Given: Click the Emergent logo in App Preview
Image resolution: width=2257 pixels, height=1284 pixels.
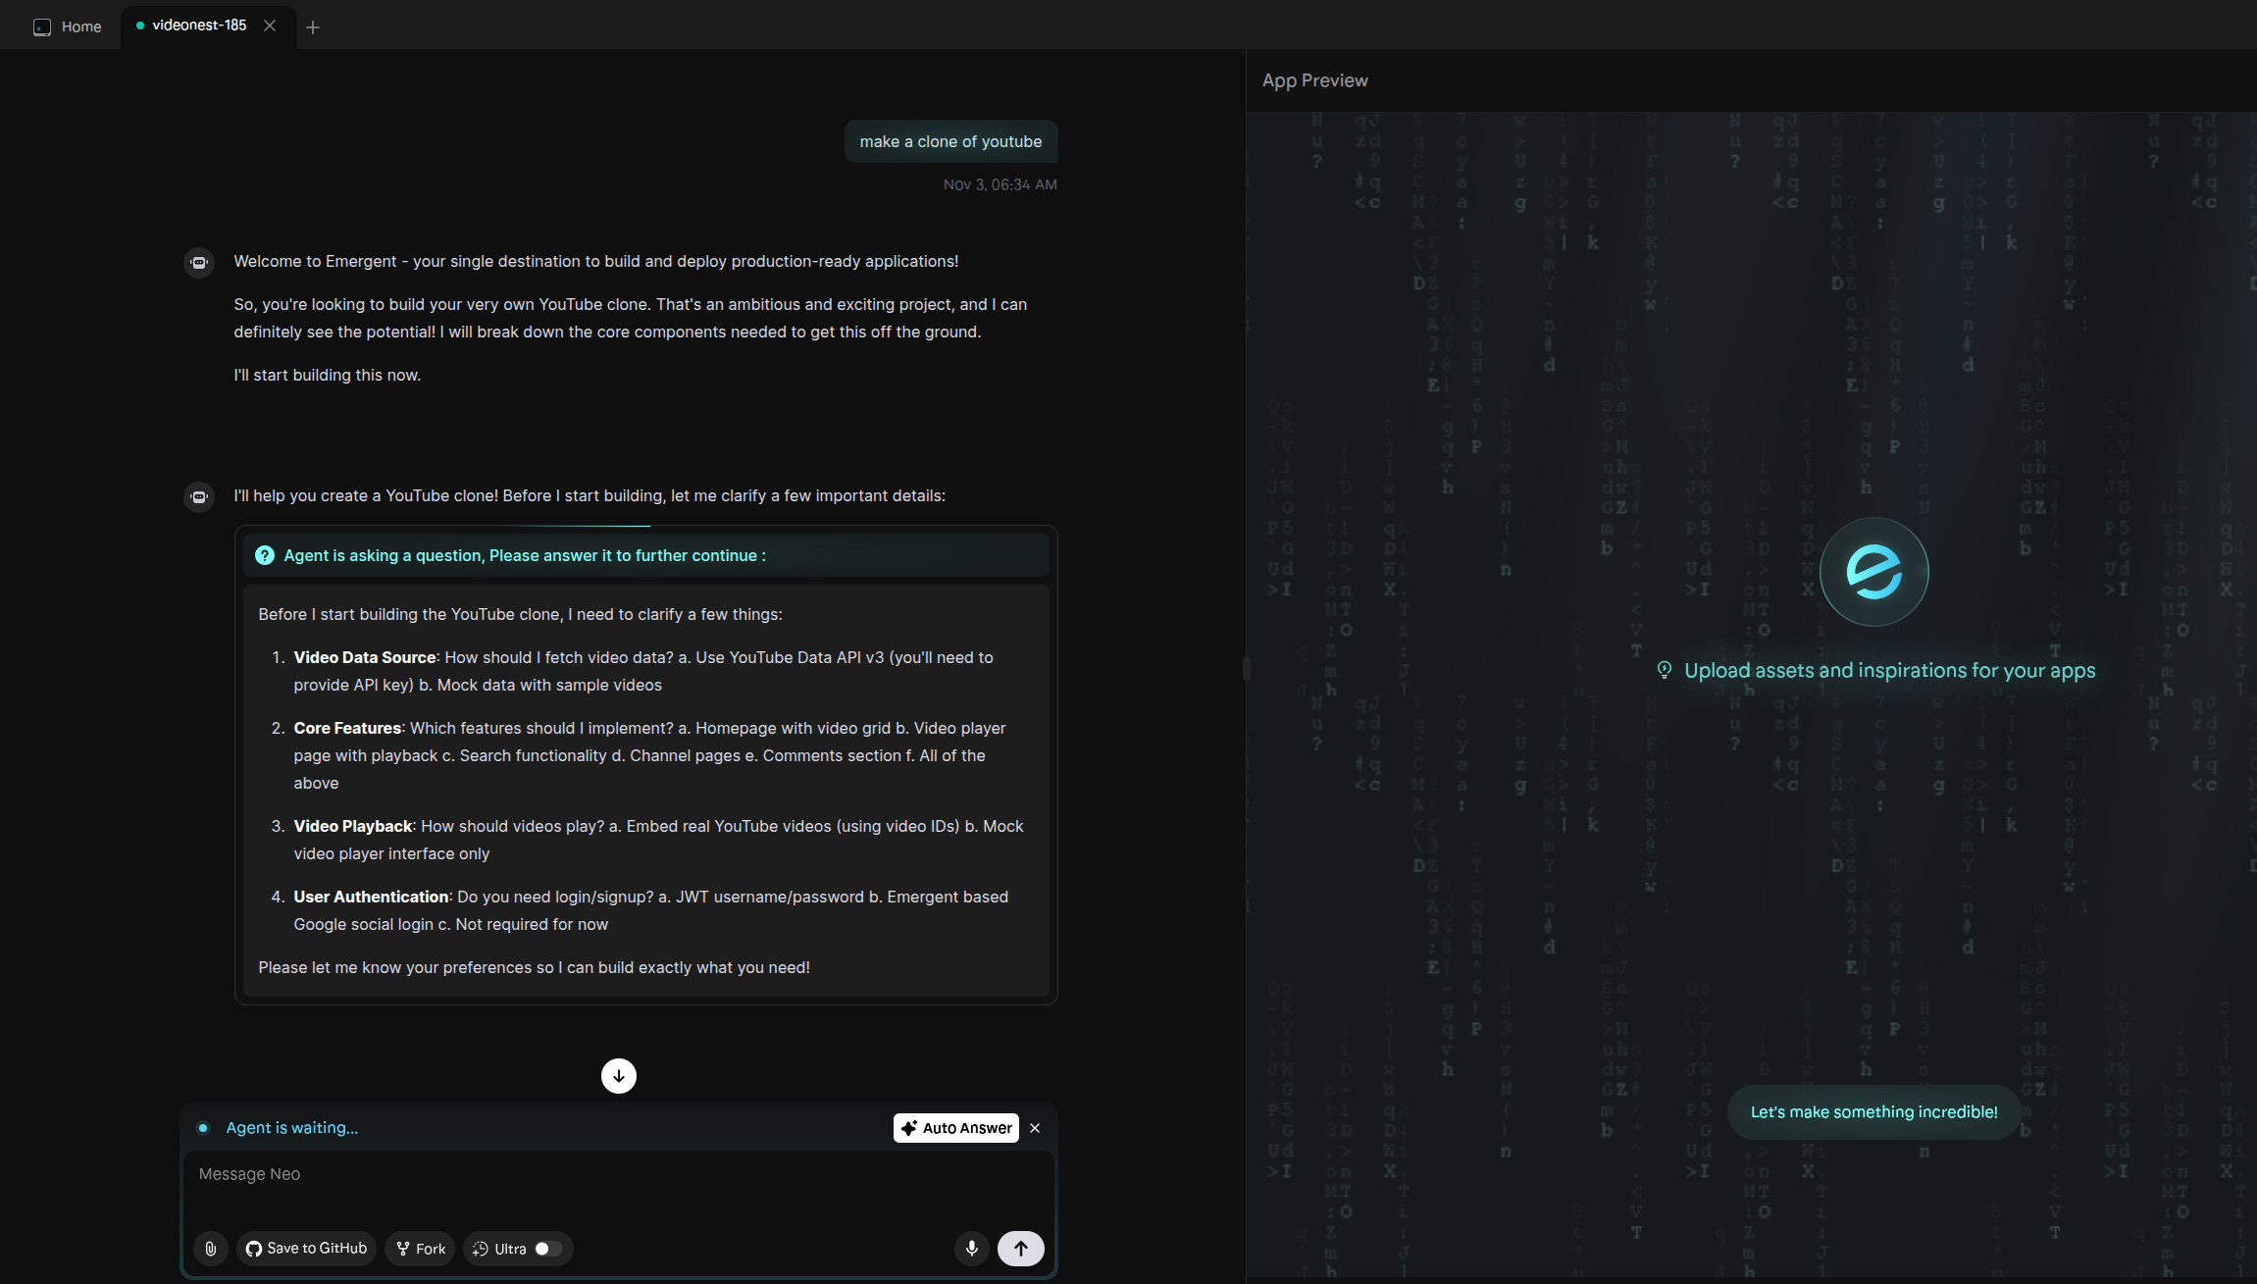Looking at the screenshot, I should click(x=1873, y=572).
